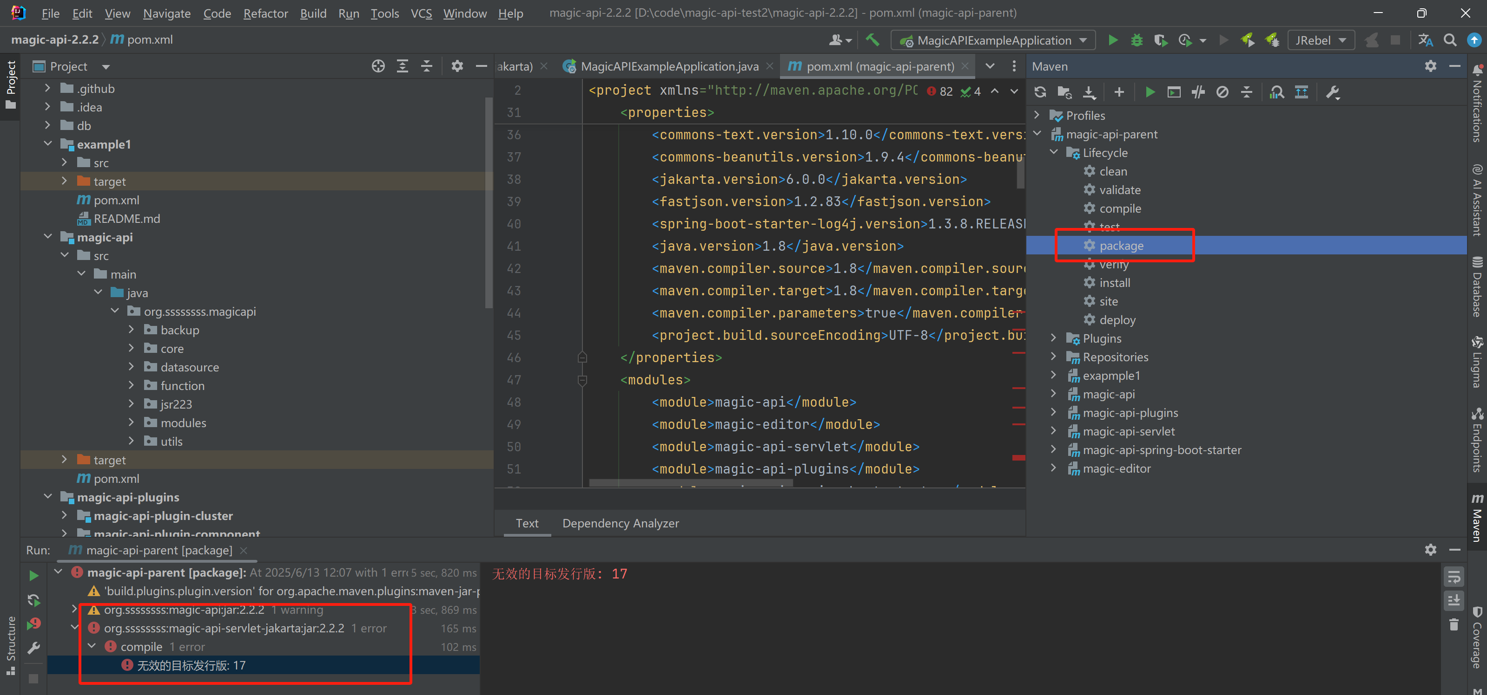The image size is (1487, 695).
Task: Toggle soft-wrap in Run output
Action: 1454,576
